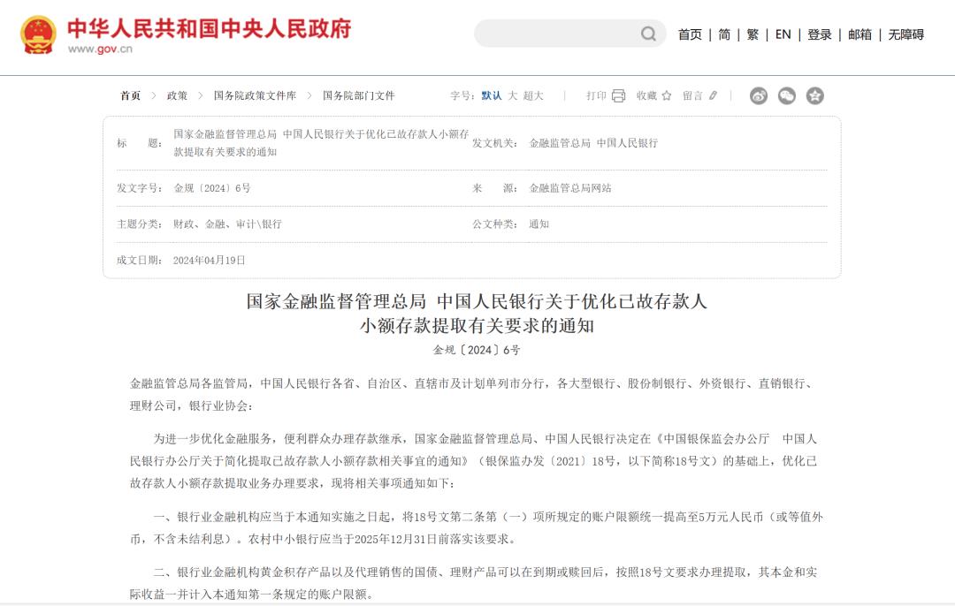Set font size to 超大
Screen dimensions: 955x606
(533, 95)
